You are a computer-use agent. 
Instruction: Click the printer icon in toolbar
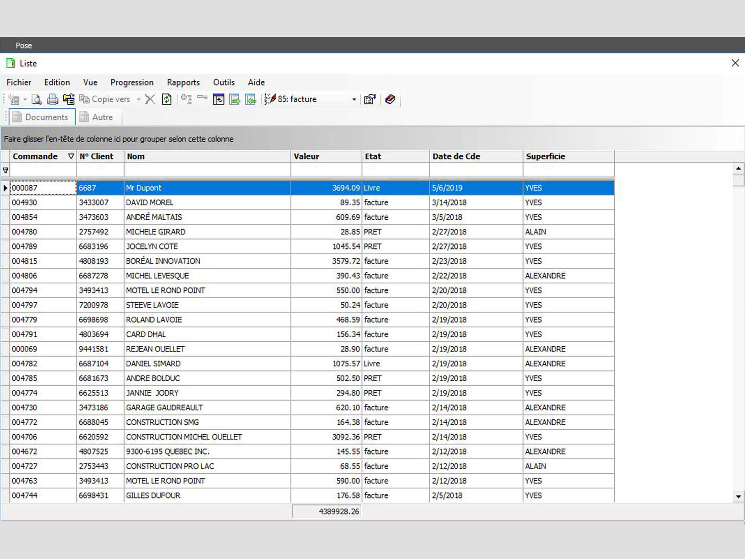coord(52,99)
